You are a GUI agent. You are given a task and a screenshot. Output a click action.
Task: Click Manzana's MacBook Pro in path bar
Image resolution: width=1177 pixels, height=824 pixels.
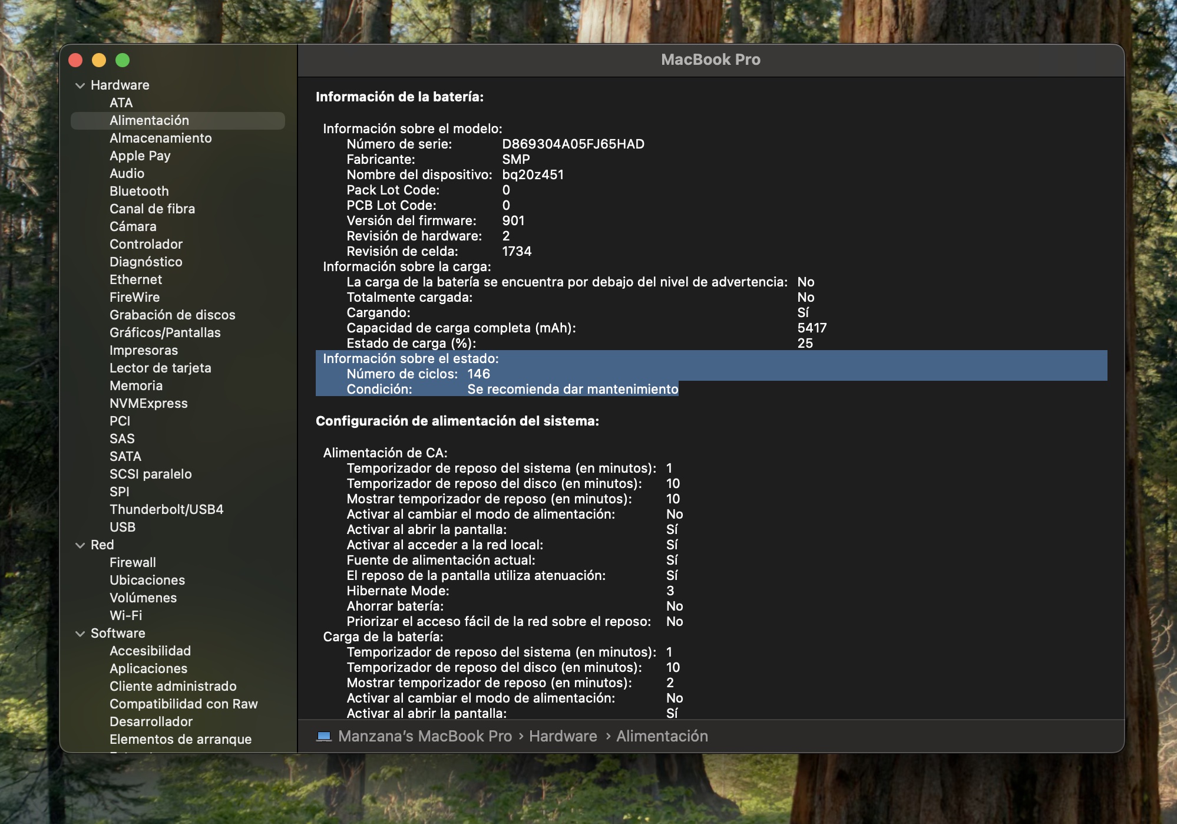point(425,736)
